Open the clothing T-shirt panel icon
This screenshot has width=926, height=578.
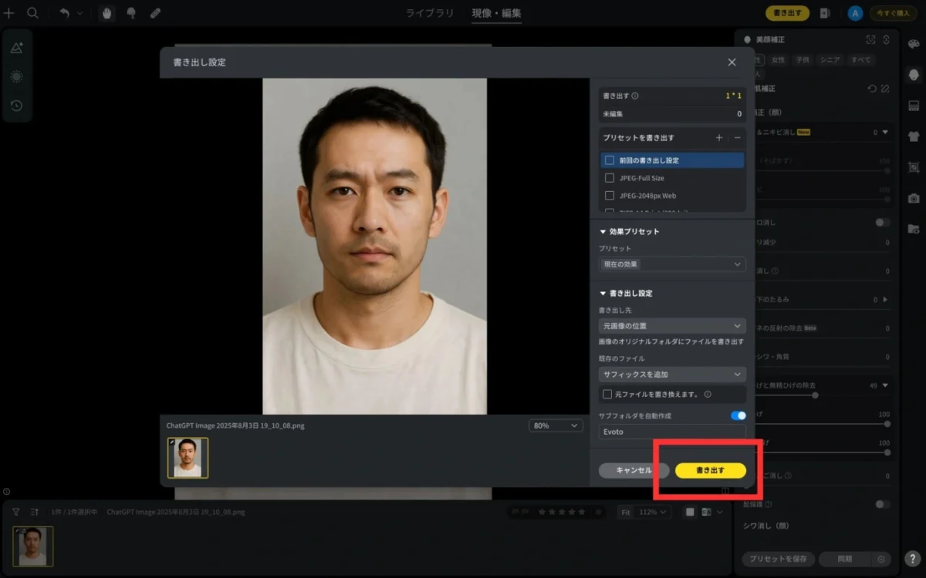[914, 136]
